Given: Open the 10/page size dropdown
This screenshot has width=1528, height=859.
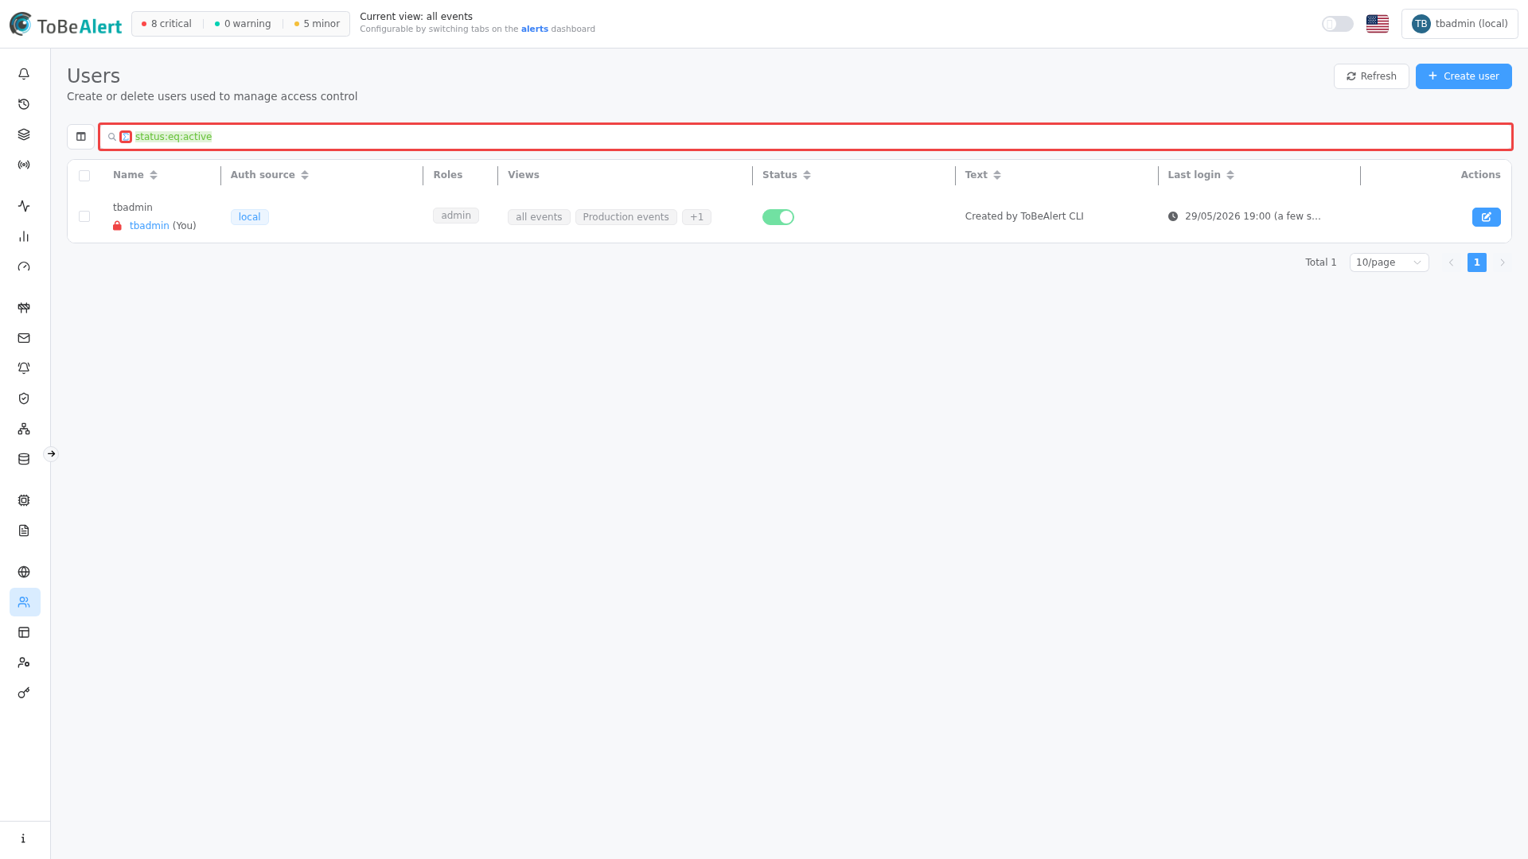Looking at the screenshot, I should click(x=1389, y=262).
